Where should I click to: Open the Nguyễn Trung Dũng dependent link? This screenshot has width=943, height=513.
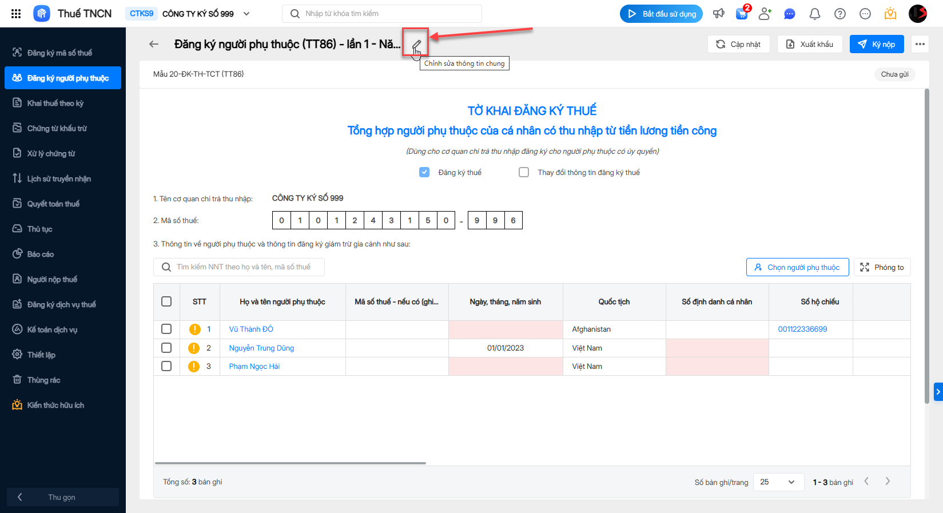click(x=261, y=348)
